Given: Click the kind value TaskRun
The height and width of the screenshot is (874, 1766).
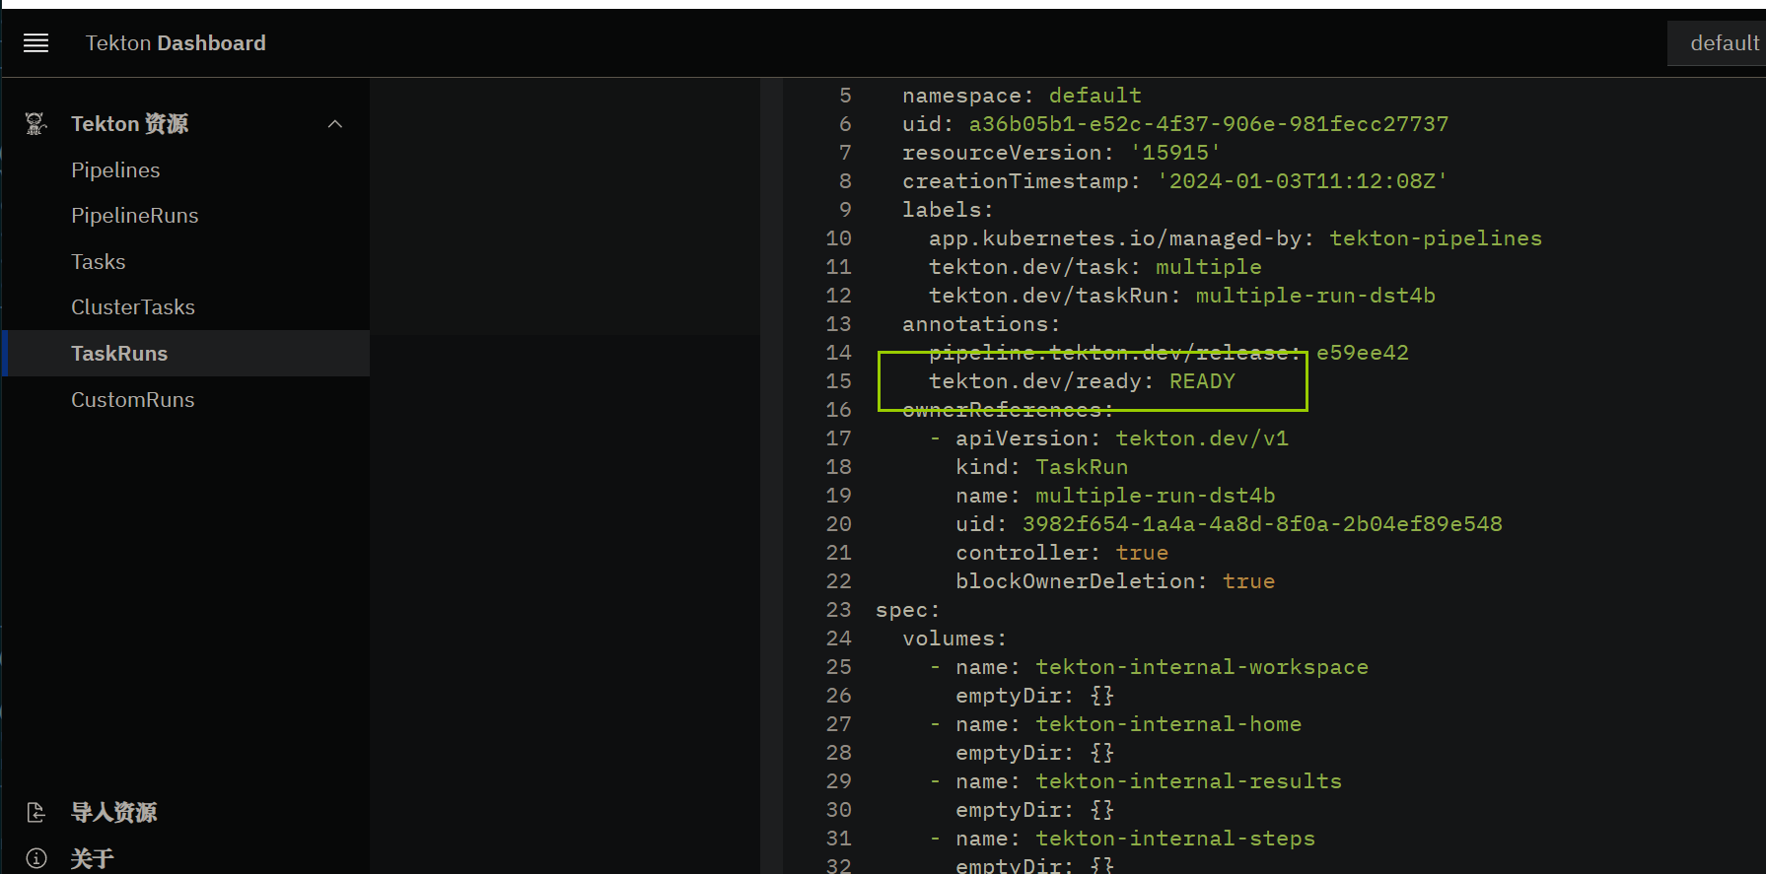Looking at the screenshot, I should pos(1082,467).
